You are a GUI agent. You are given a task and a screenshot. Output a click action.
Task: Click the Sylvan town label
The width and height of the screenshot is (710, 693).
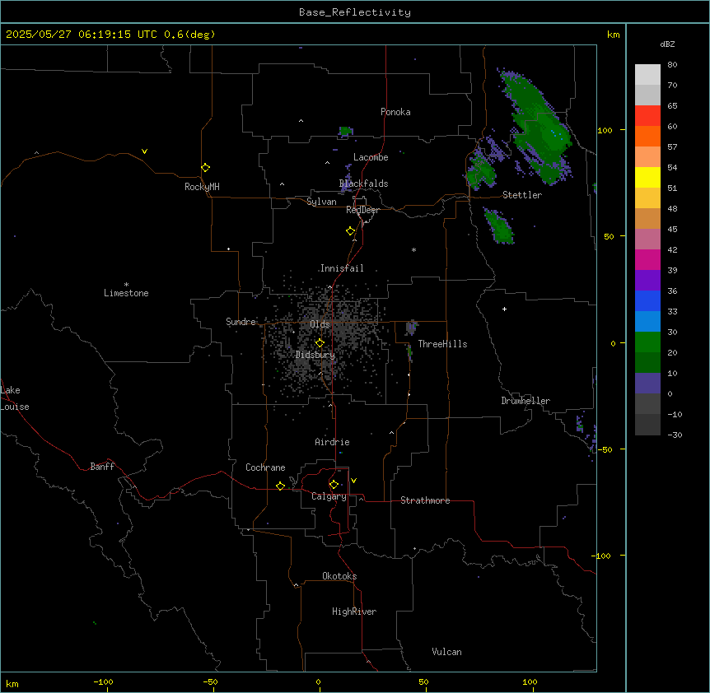click(321, 202)
